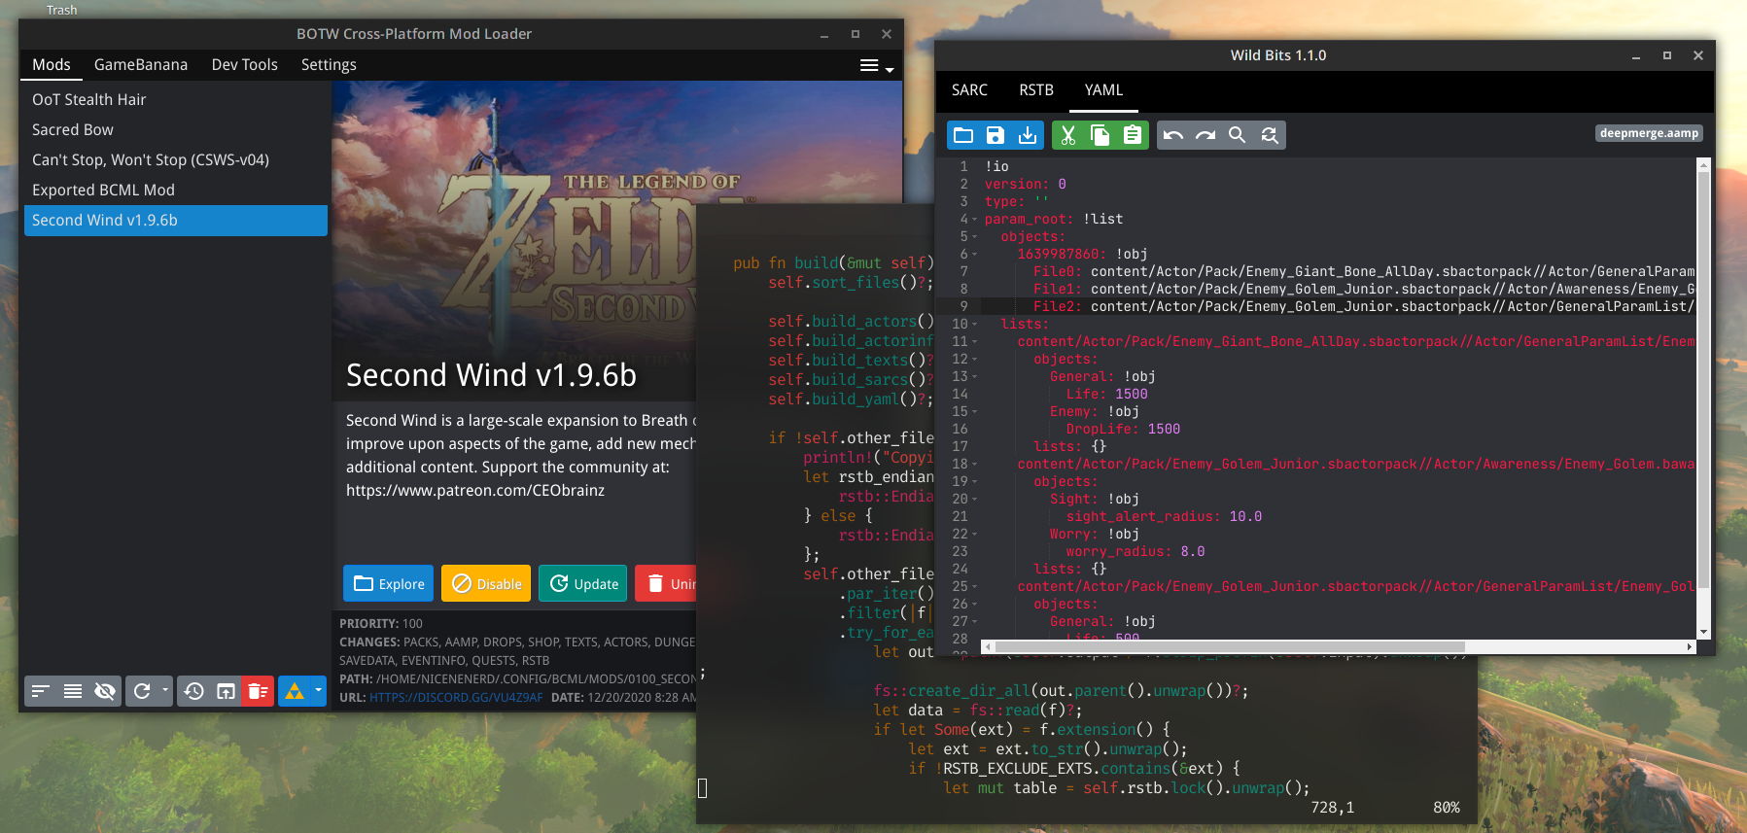This screenshot has height=833, width=1747.
Task: Click the floppy disk Save icon
Action: [x=996, y=135]
